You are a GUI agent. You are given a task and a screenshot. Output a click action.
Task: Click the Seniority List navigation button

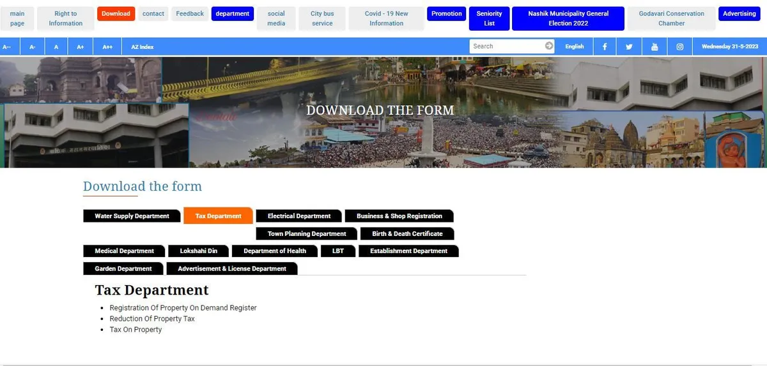489,18
